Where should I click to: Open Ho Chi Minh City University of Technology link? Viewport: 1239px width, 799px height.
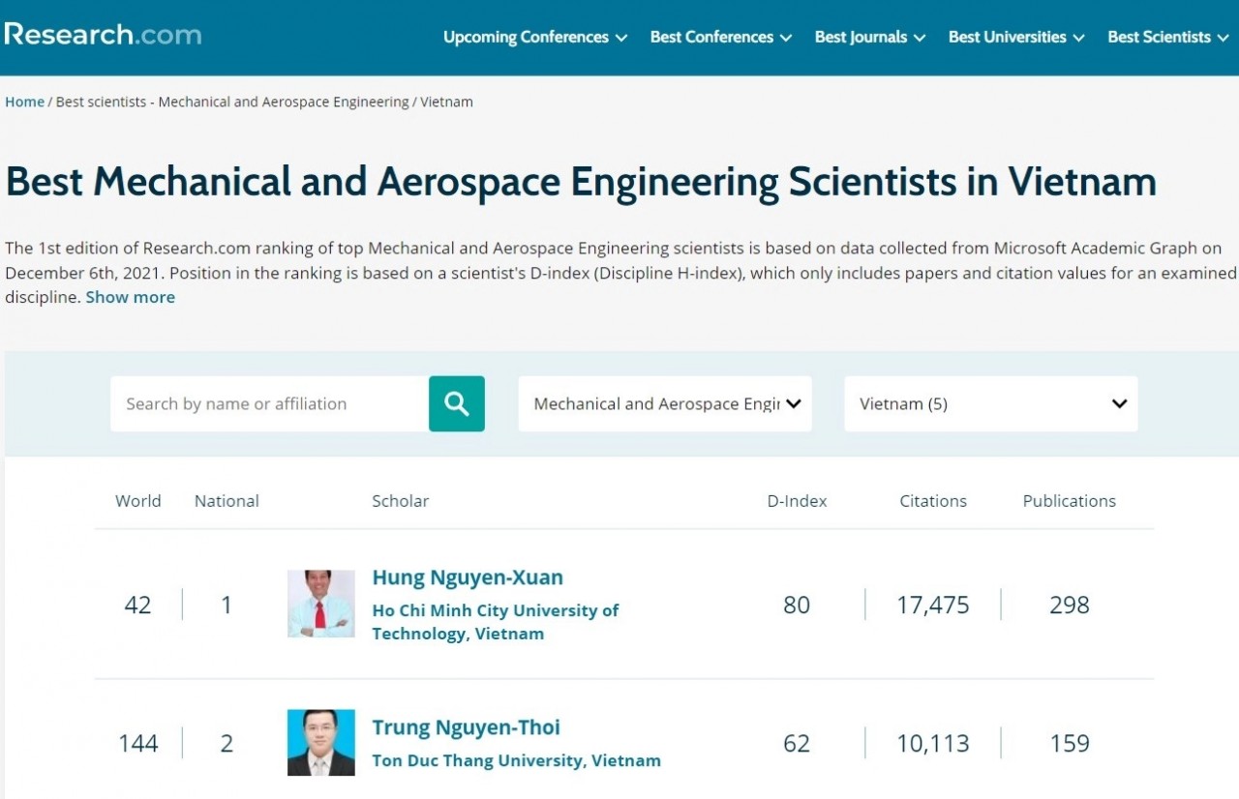(495, 622)
